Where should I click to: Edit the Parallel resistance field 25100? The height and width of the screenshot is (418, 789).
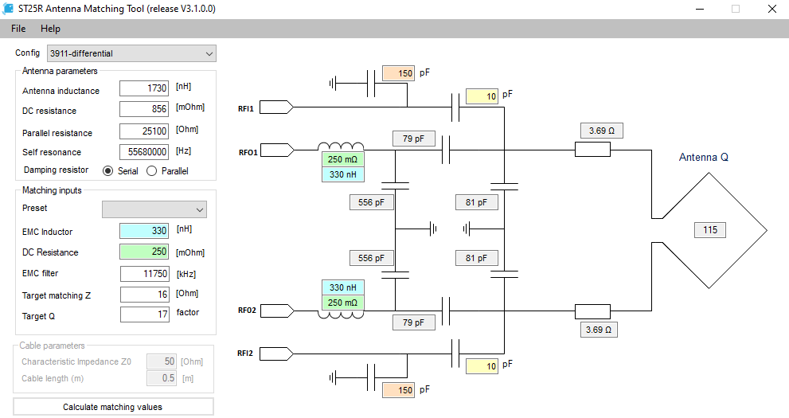coord(144,131)
